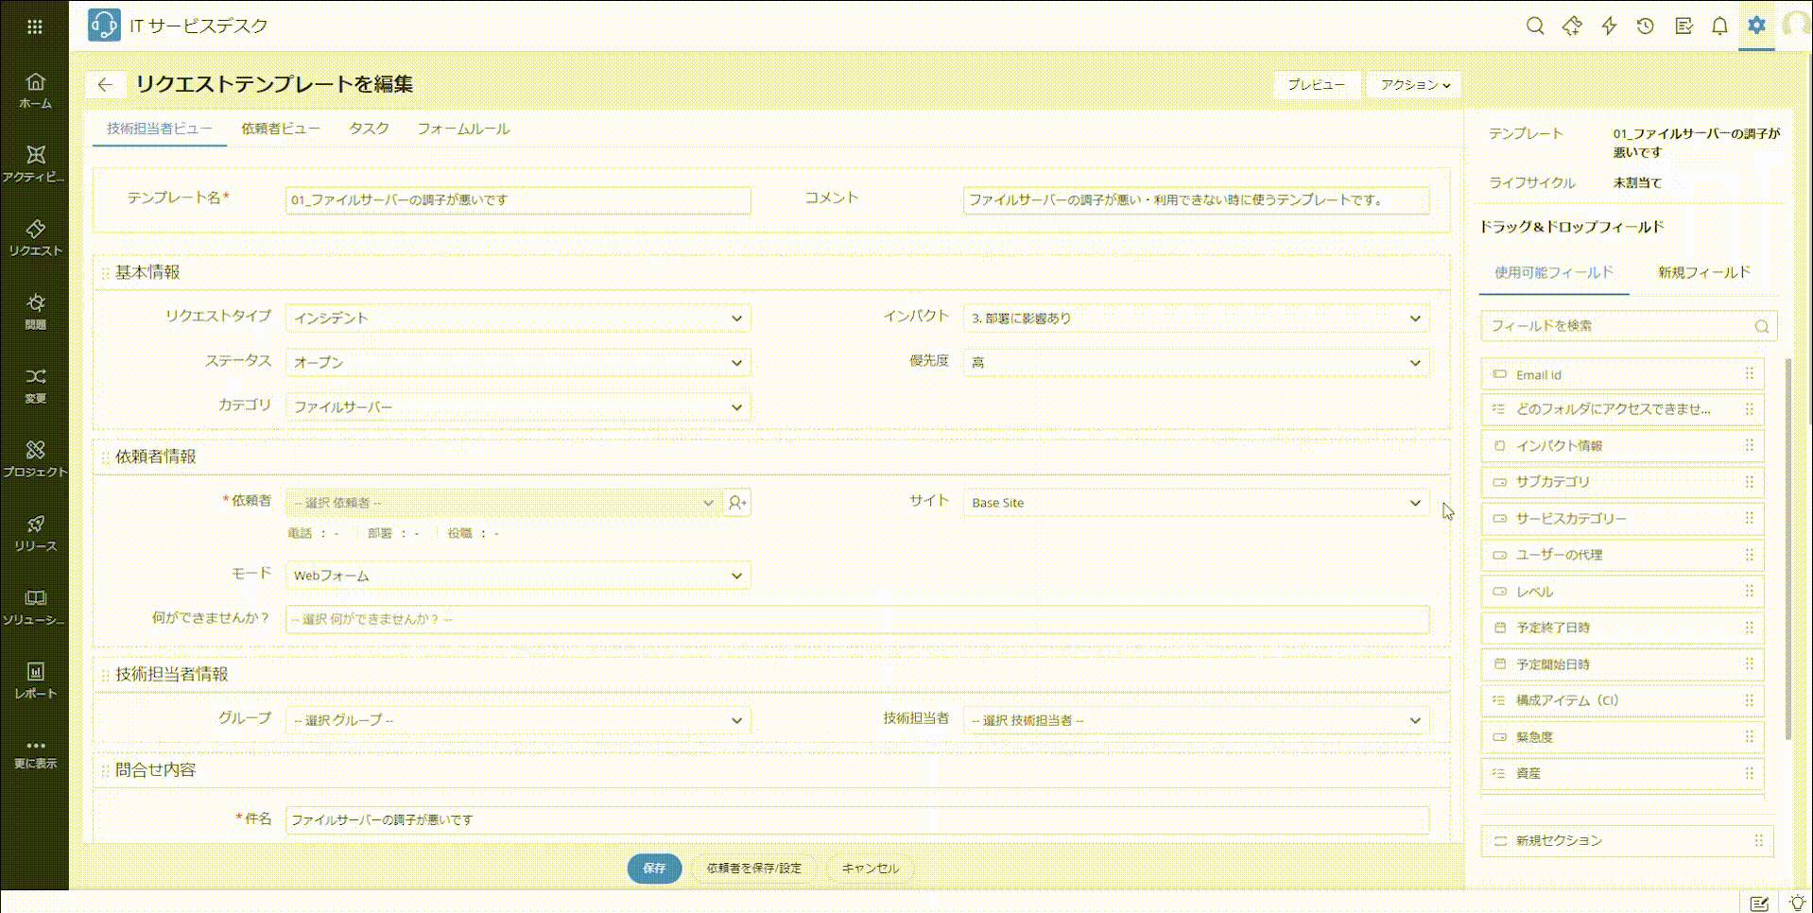Expand the 優先度 dropdown
1813x913 pixels.
(1196, 363)
